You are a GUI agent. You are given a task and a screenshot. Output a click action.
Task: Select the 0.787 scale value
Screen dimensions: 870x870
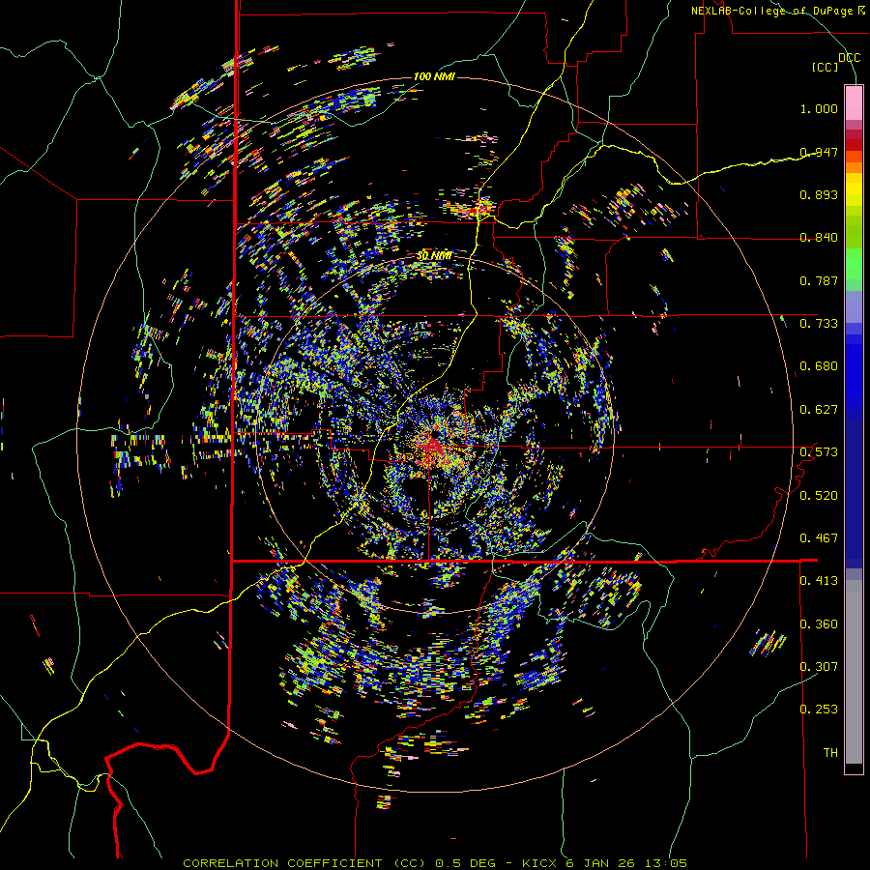point(819,280)
